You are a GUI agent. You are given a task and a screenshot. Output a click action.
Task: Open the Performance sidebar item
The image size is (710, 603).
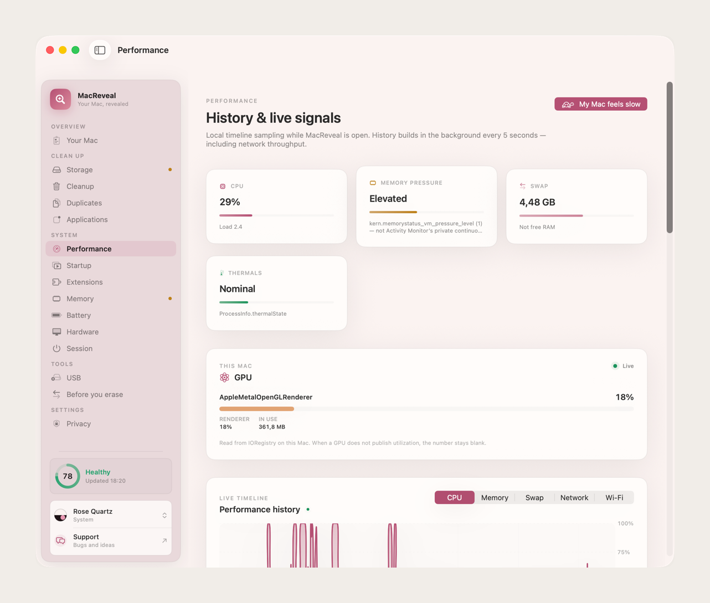(111, 249)
